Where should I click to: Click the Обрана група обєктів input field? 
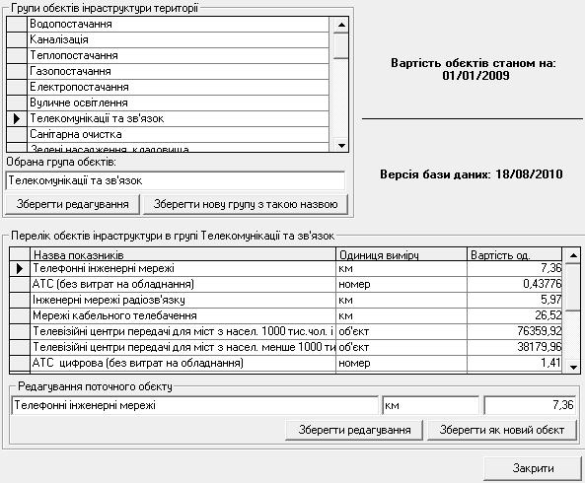pos(176,180)
